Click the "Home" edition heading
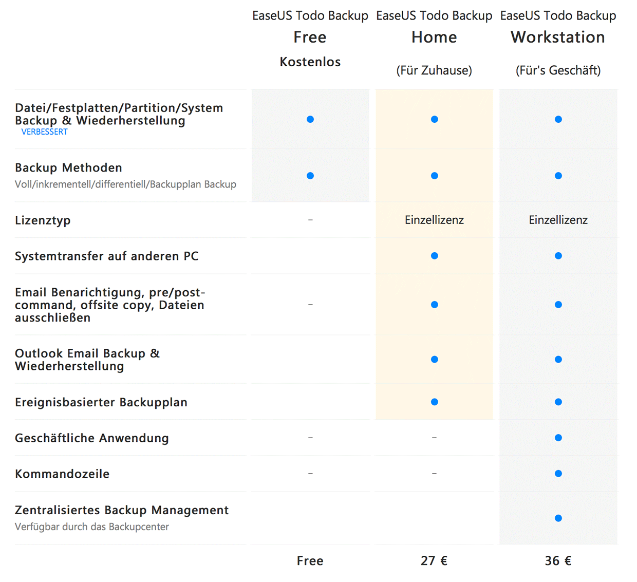Image resolution: width=637 pixels, height=582 pixels. (434, 37)
